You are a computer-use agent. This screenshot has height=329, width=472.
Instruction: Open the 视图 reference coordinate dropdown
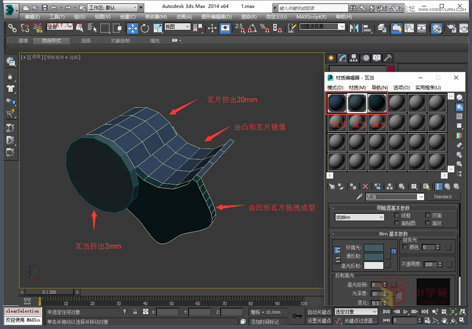click(x=177, y=28)
